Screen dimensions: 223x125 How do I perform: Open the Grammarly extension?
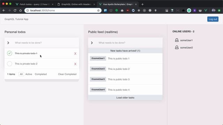[189, 10]
